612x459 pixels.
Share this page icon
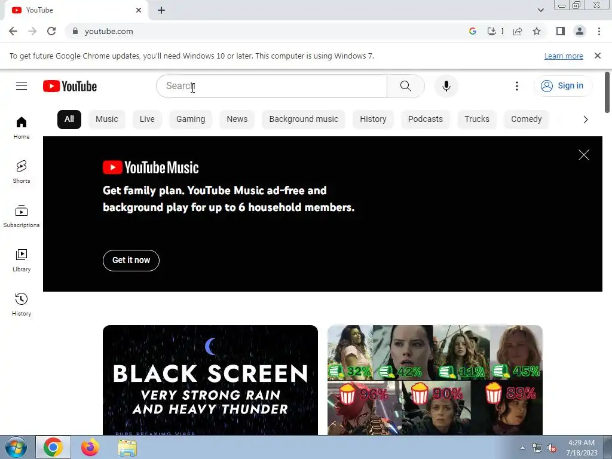518,31
